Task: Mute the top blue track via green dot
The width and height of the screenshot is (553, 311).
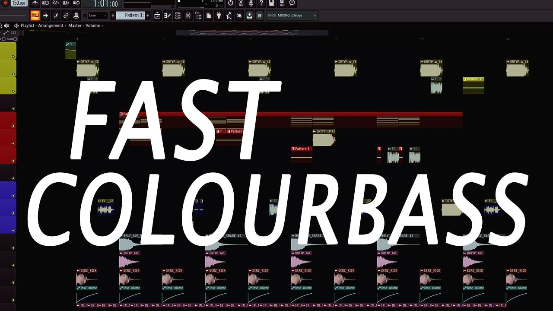Action: [x=13, y=196]
